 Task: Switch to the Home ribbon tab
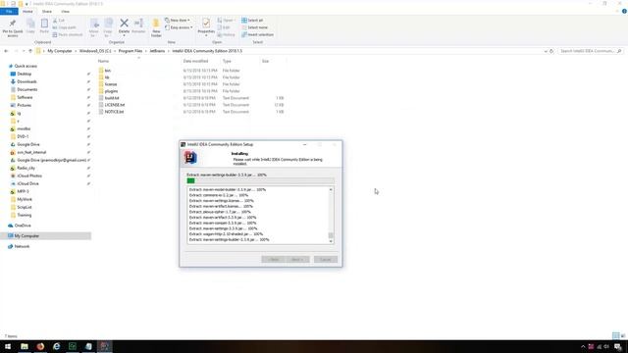coord(27,12)
